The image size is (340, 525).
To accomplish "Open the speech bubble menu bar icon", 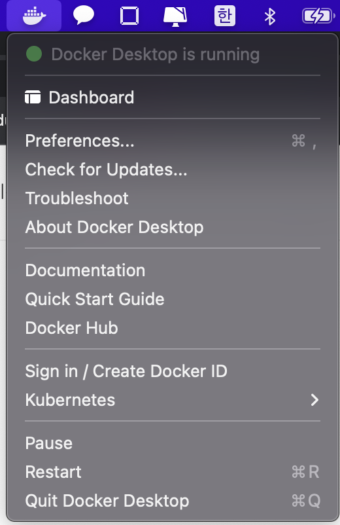I will [83, 16].
